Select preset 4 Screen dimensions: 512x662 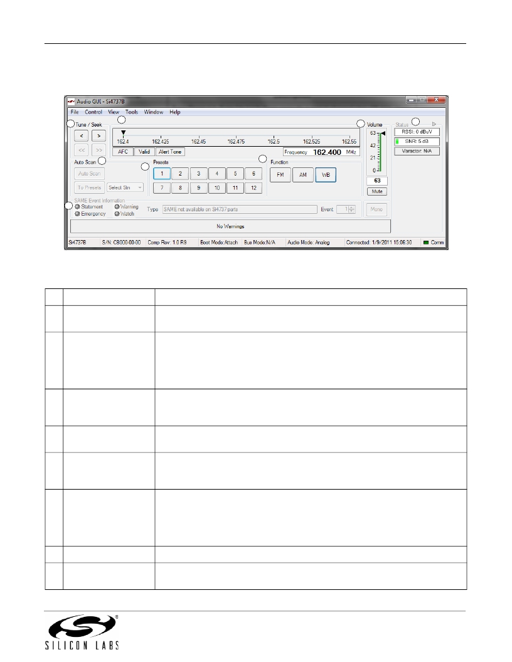[x=216, y=174]
